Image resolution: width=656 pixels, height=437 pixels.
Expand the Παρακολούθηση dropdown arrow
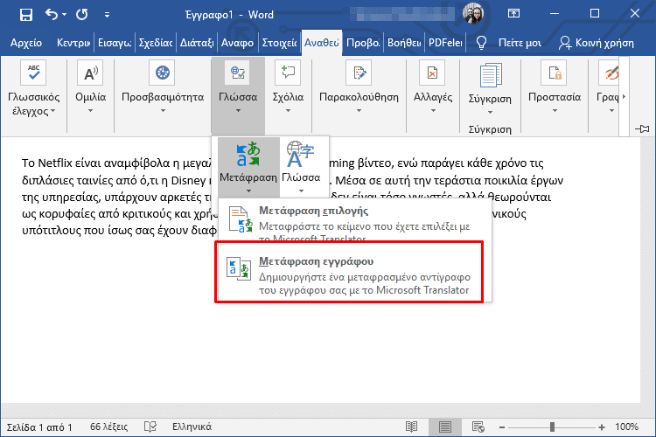359,111
